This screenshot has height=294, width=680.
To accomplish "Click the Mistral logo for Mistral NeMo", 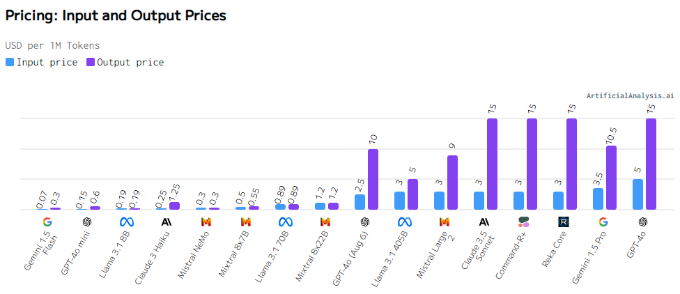I will point(206,222).
